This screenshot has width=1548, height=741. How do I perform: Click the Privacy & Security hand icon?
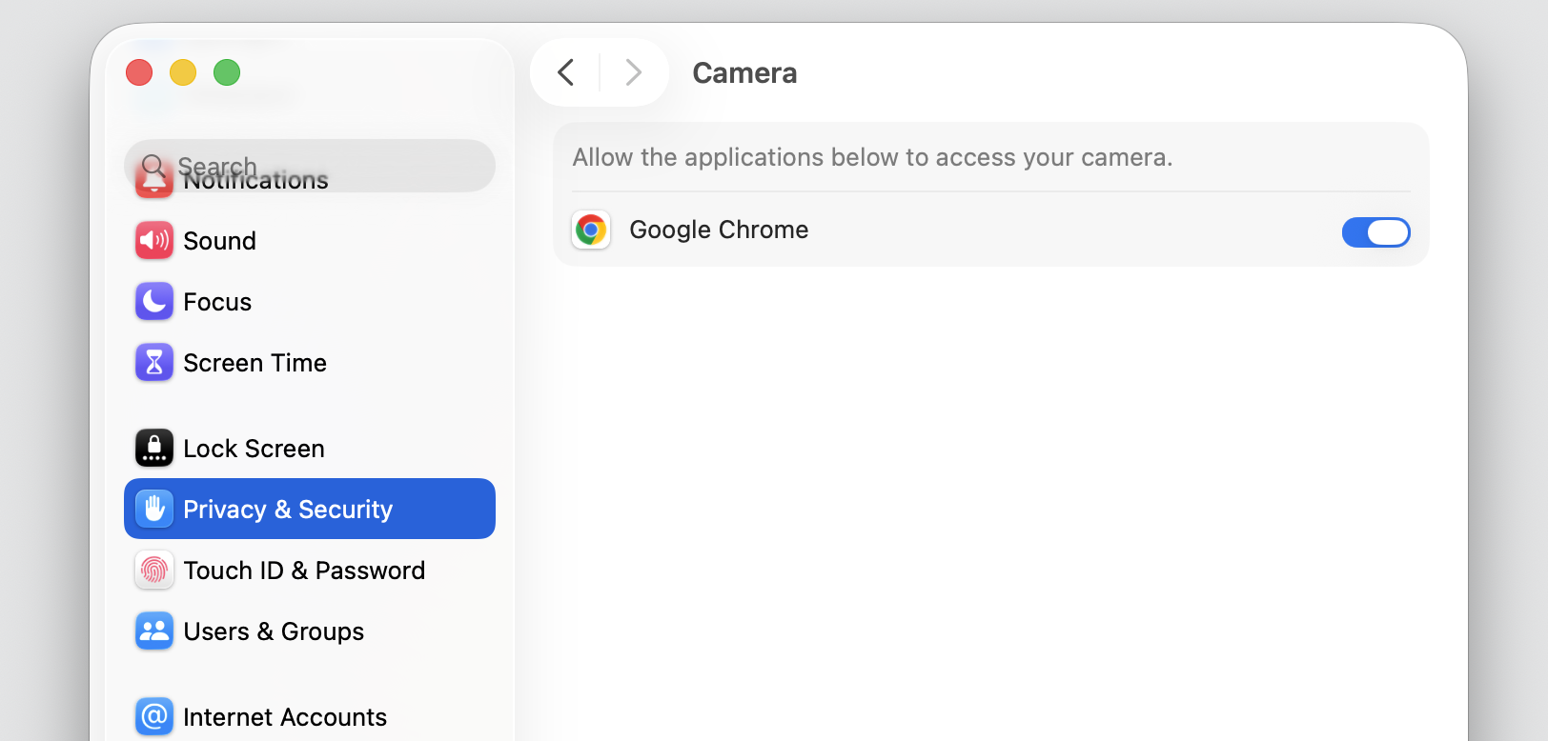click(x=154, y=510)
